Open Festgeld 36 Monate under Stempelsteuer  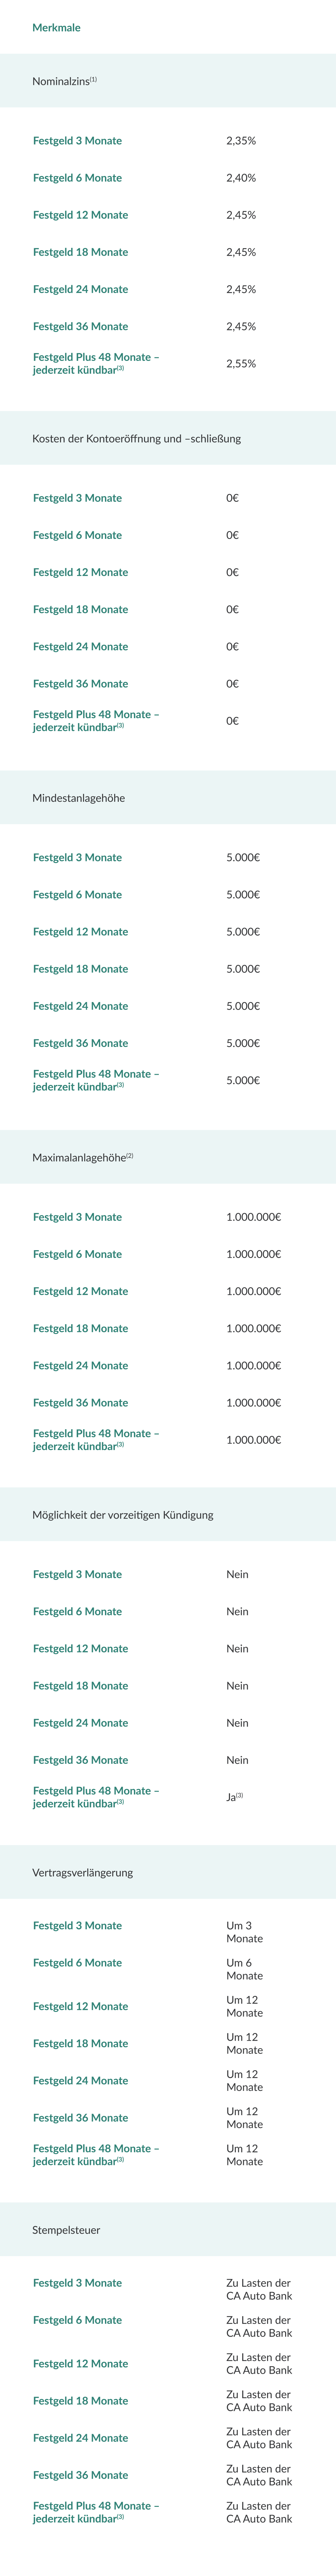tap(80, 2475)
